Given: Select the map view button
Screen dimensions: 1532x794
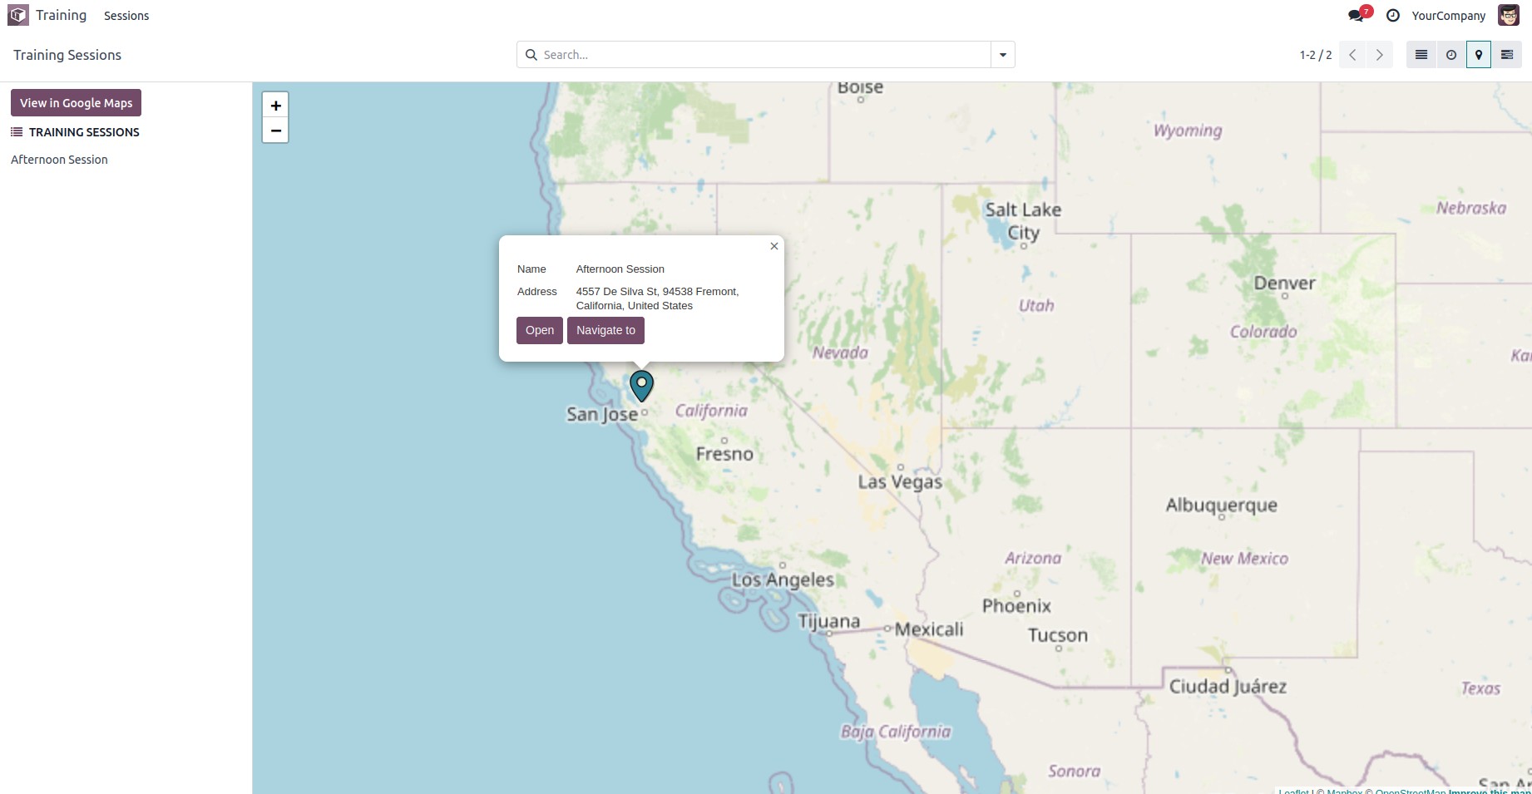Looking at the screenshot, I should pyautogui.click(x=1479, y=55).
